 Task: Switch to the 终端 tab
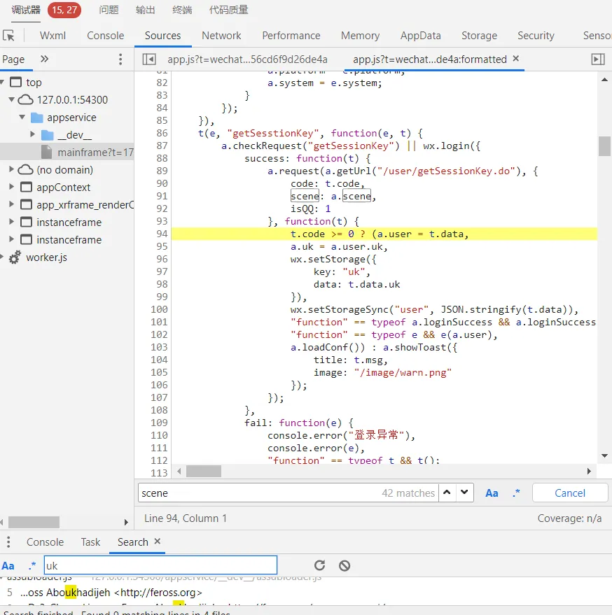pos(182,10)
